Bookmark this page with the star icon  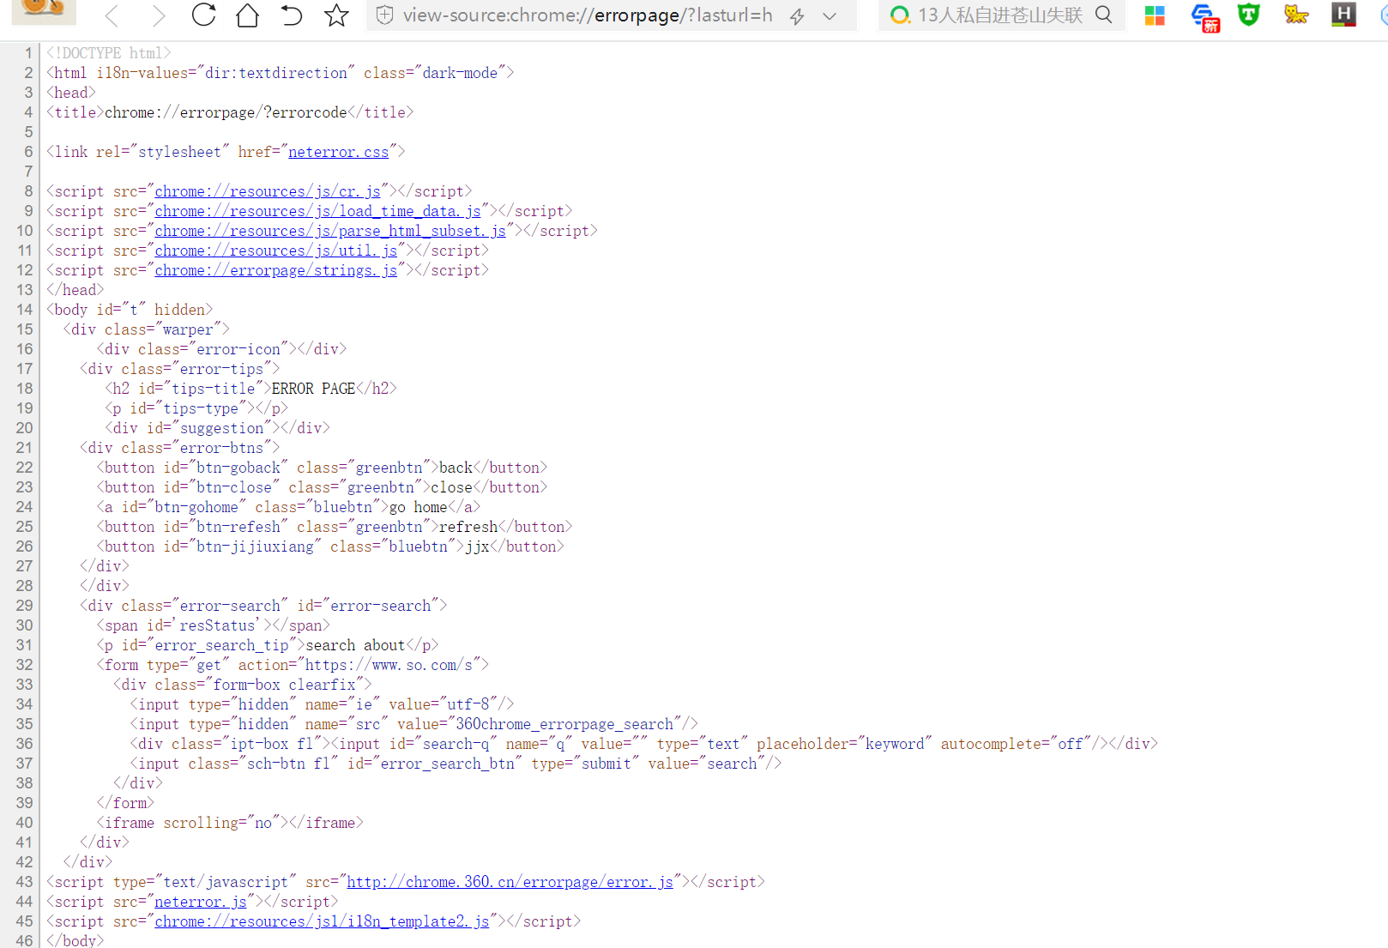click(x=336, y=15)
